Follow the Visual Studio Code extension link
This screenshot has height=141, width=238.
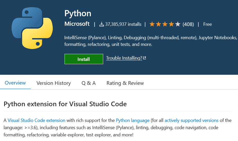coord(37,120)
